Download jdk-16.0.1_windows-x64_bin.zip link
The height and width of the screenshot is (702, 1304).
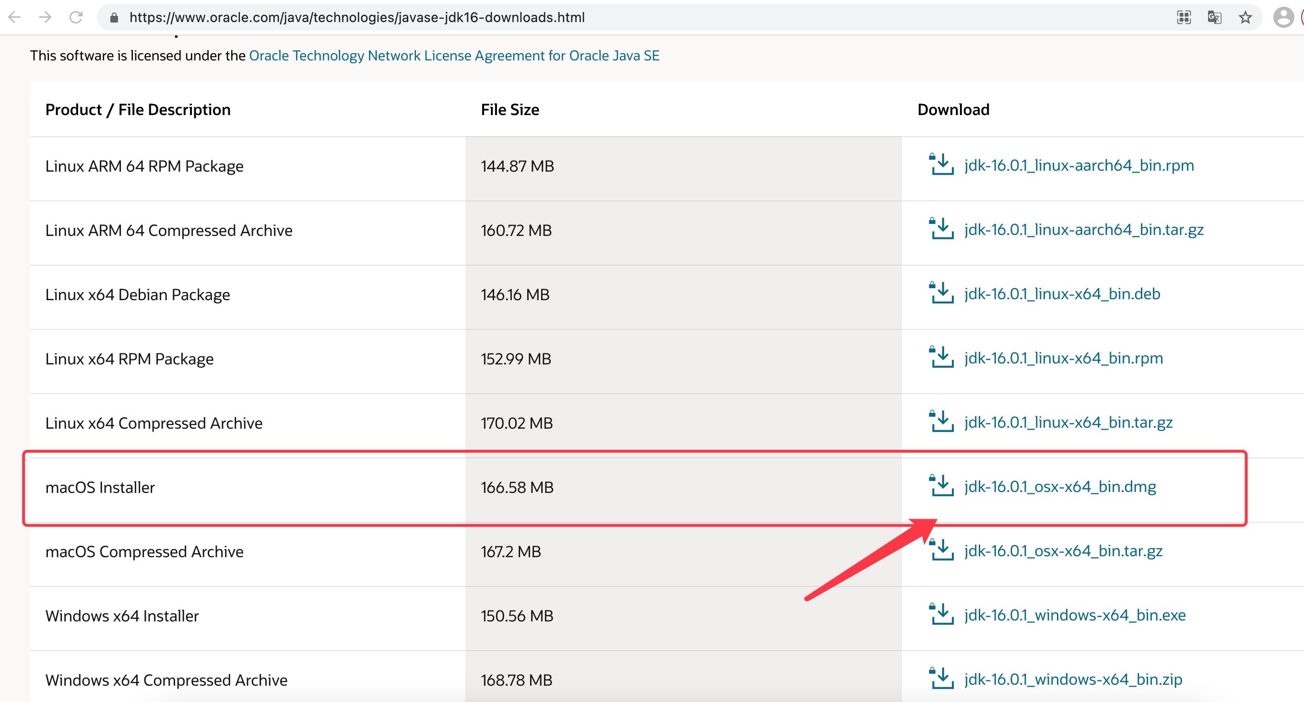tap(1073, 679)
